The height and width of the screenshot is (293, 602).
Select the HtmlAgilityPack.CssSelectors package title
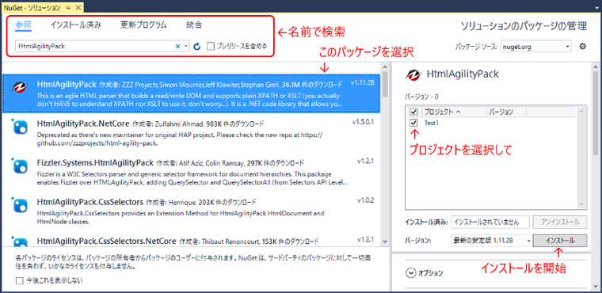(x=90, y=202)
